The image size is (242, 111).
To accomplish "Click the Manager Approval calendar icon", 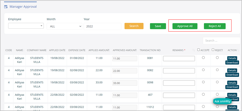I will (6, 7).
